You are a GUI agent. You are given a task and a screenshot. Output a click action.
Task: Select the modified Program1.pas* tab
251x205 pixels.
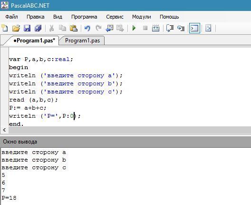tap(34, 41)
